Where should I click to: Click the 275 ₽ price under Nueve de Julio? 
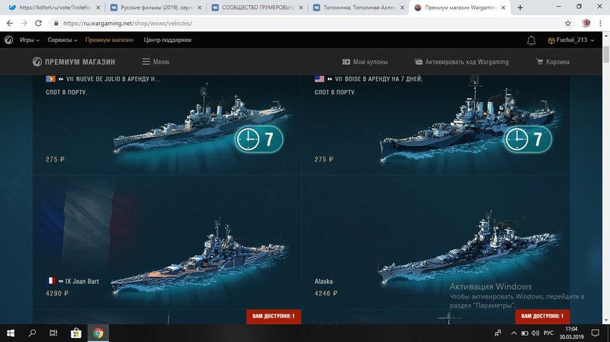[55, 159]
